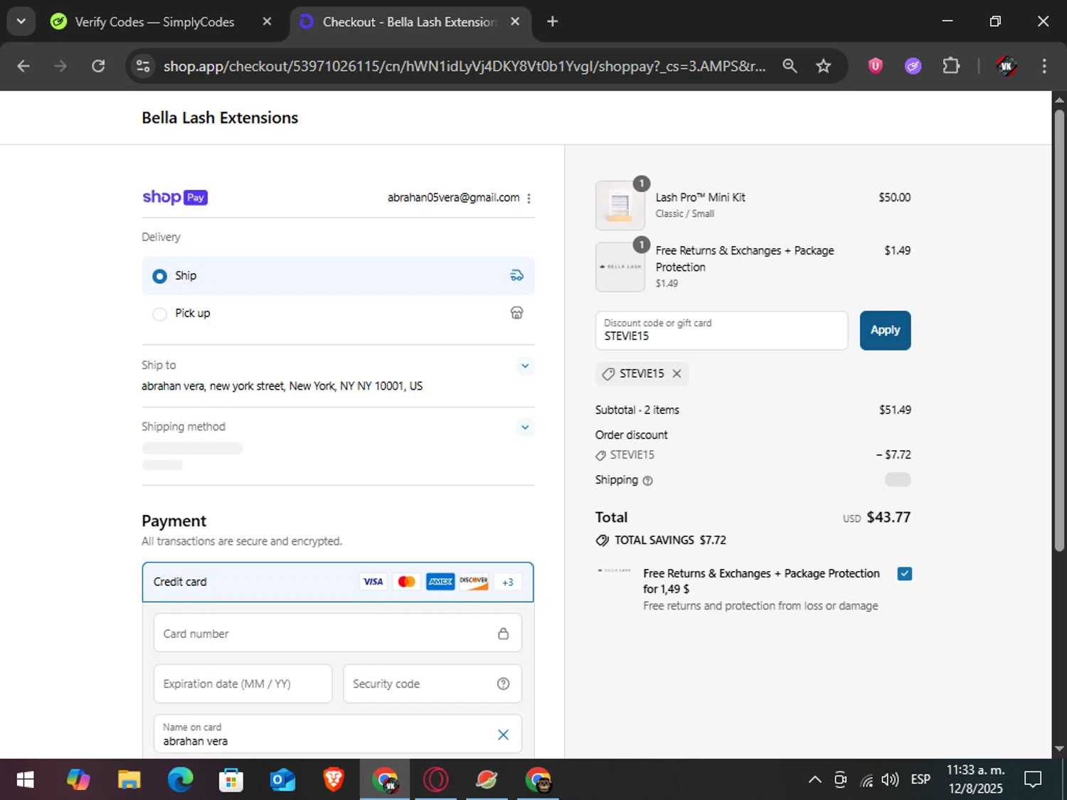Screen dimensions: 1067x800
Task: Show the +3 more card types
Action: [x=508, y=582]
